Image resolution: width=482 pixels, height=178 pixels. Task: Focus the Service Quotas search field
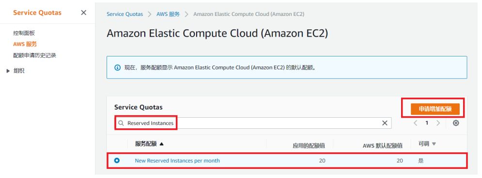pos(254,123)
